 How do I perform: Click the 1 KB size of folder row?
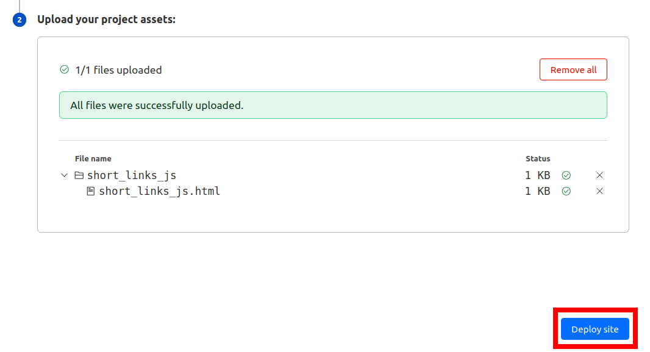coord(538,175)
